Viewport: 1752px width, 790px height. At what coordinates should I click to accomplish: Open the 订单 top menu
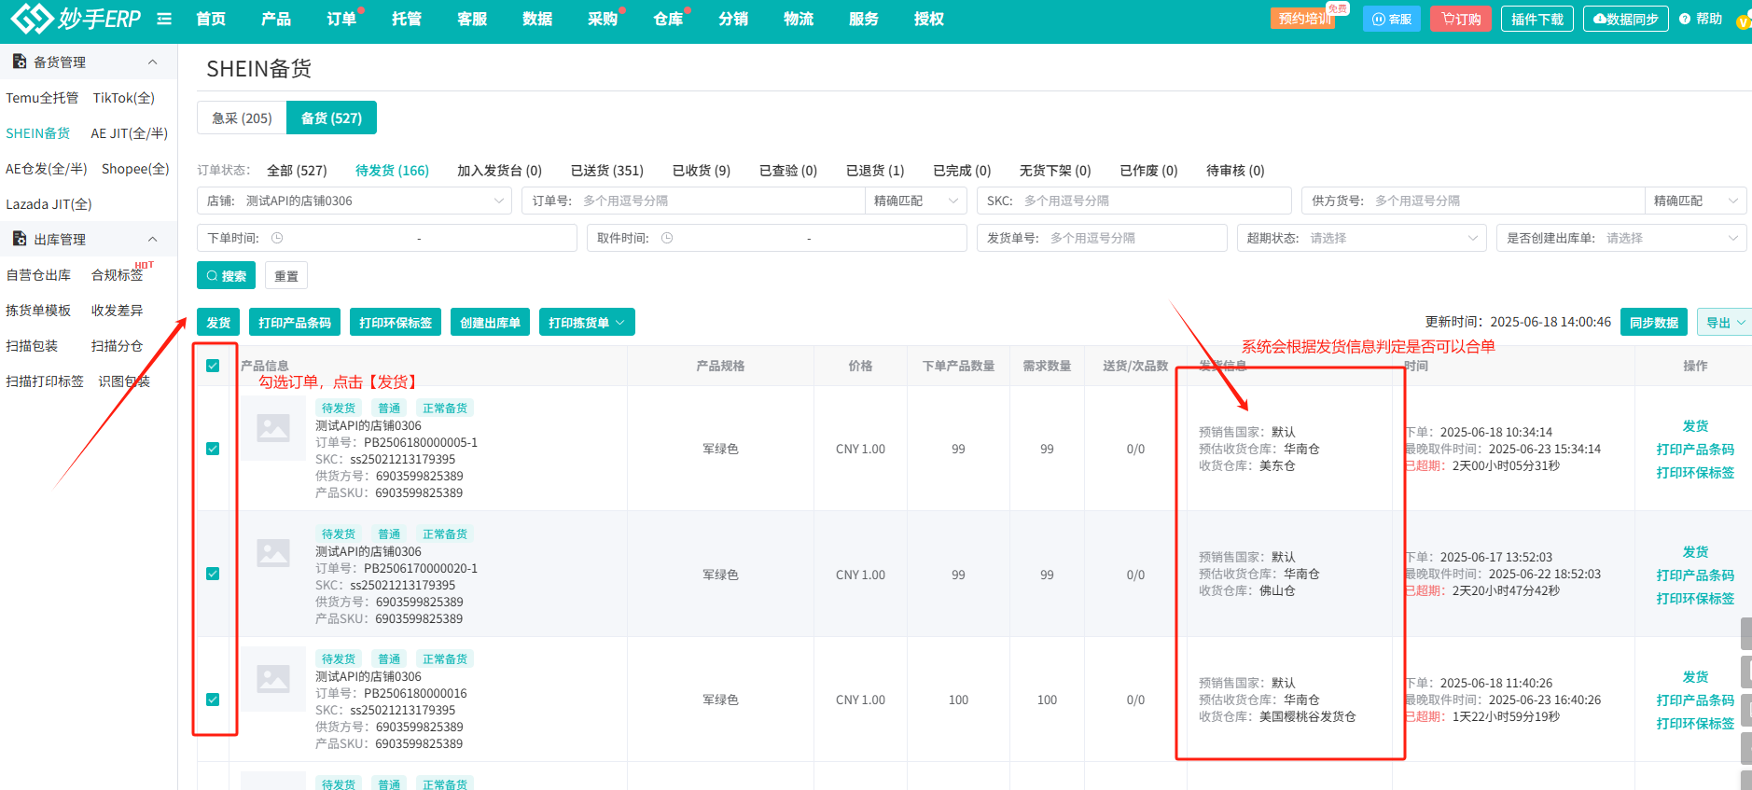click(x=341, y=19)
